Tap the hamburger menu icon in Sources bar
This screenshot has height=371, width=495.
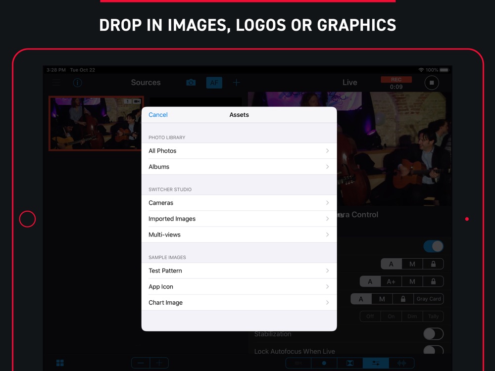click(56, 83)
